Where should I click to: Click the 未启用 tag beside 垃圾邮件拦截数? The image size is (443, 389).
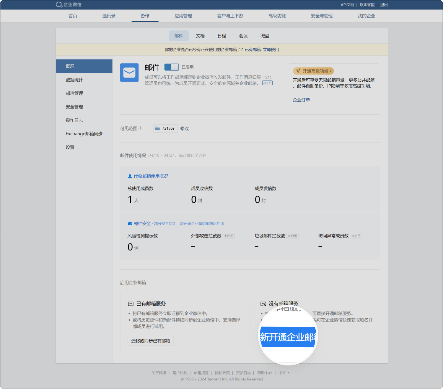(x=292, y=236)
